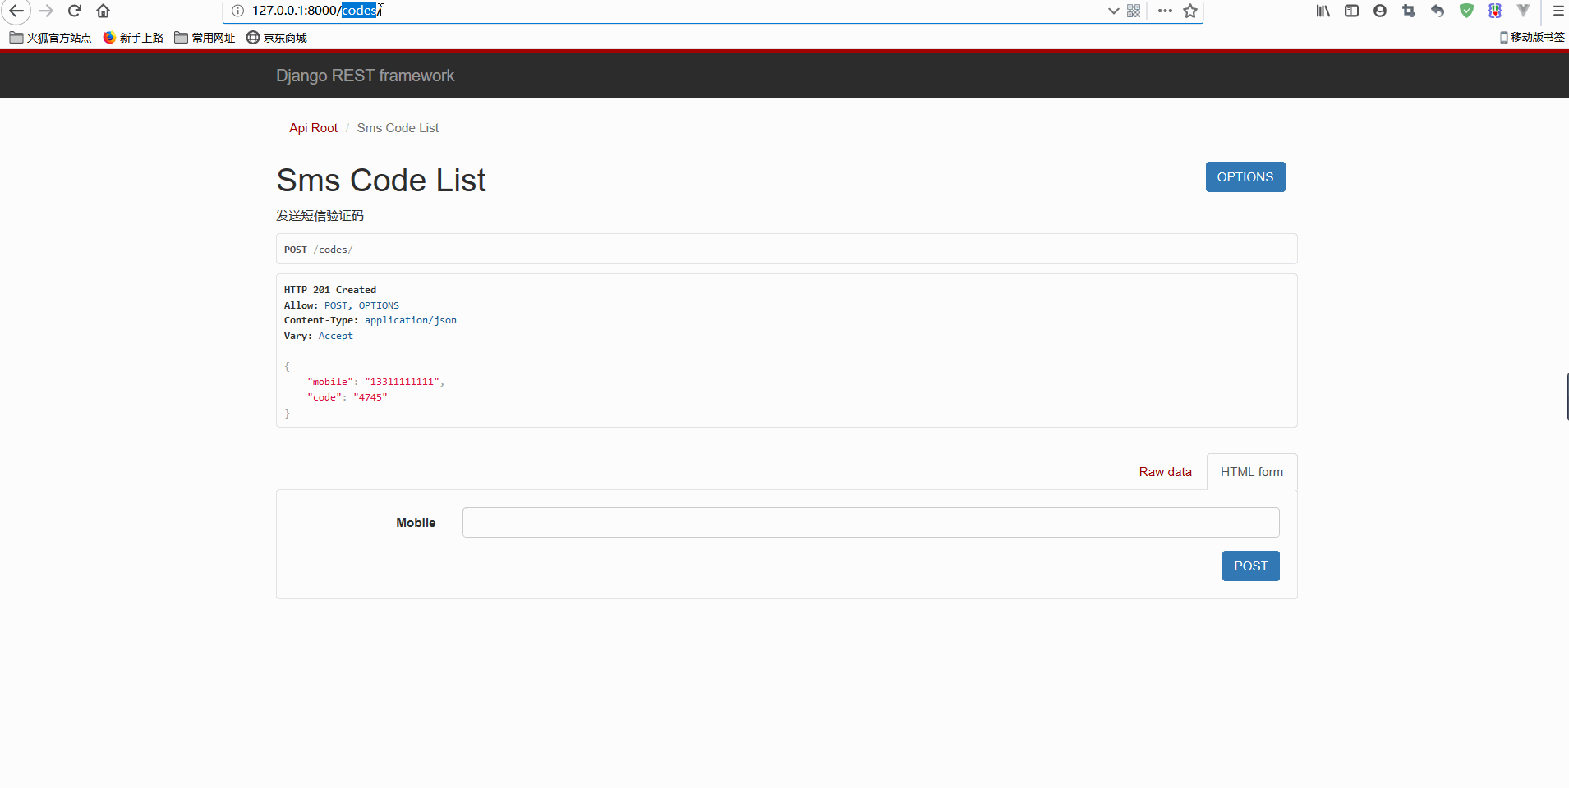Expand the 常用网址 bookmarks folder
Screen dimensions: 1569x788
pos(205,37)
